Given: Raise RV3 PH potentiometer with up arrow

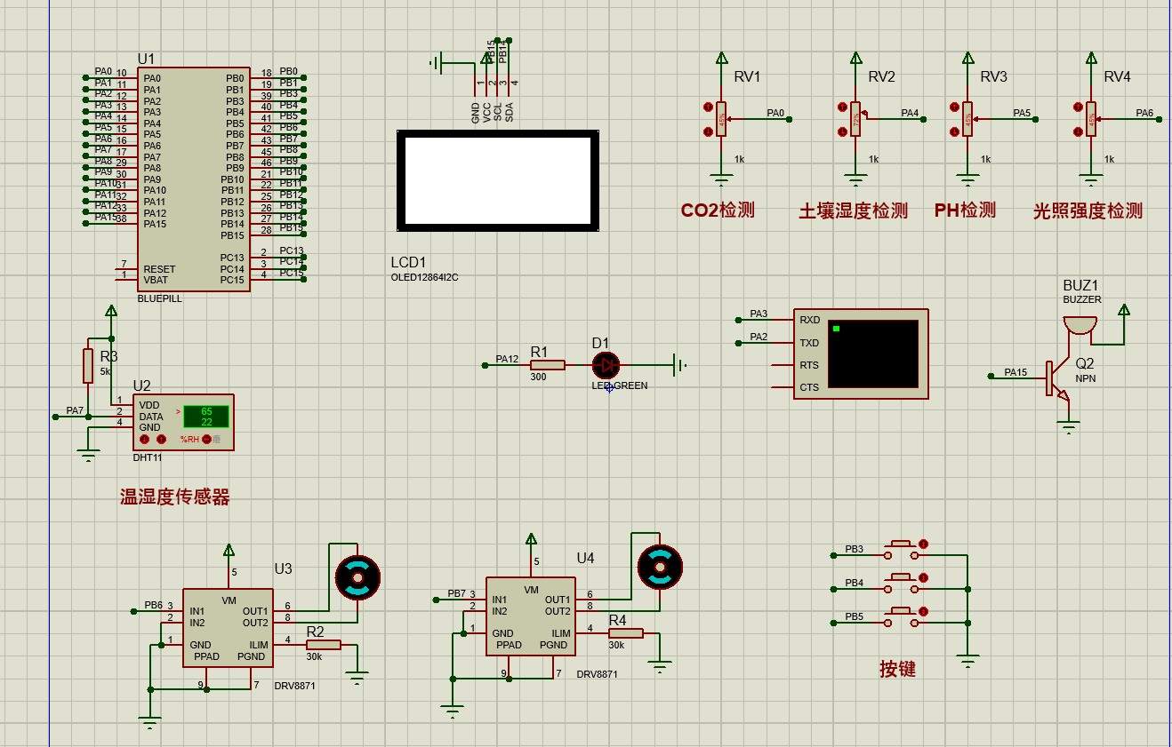Looking at the screenshot, I should pos(954,107).
